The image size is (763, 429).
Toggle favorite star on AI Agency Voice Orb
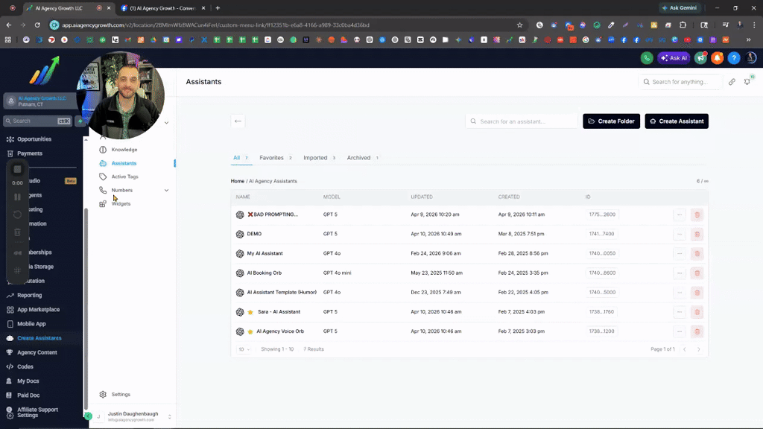point(250,331)
